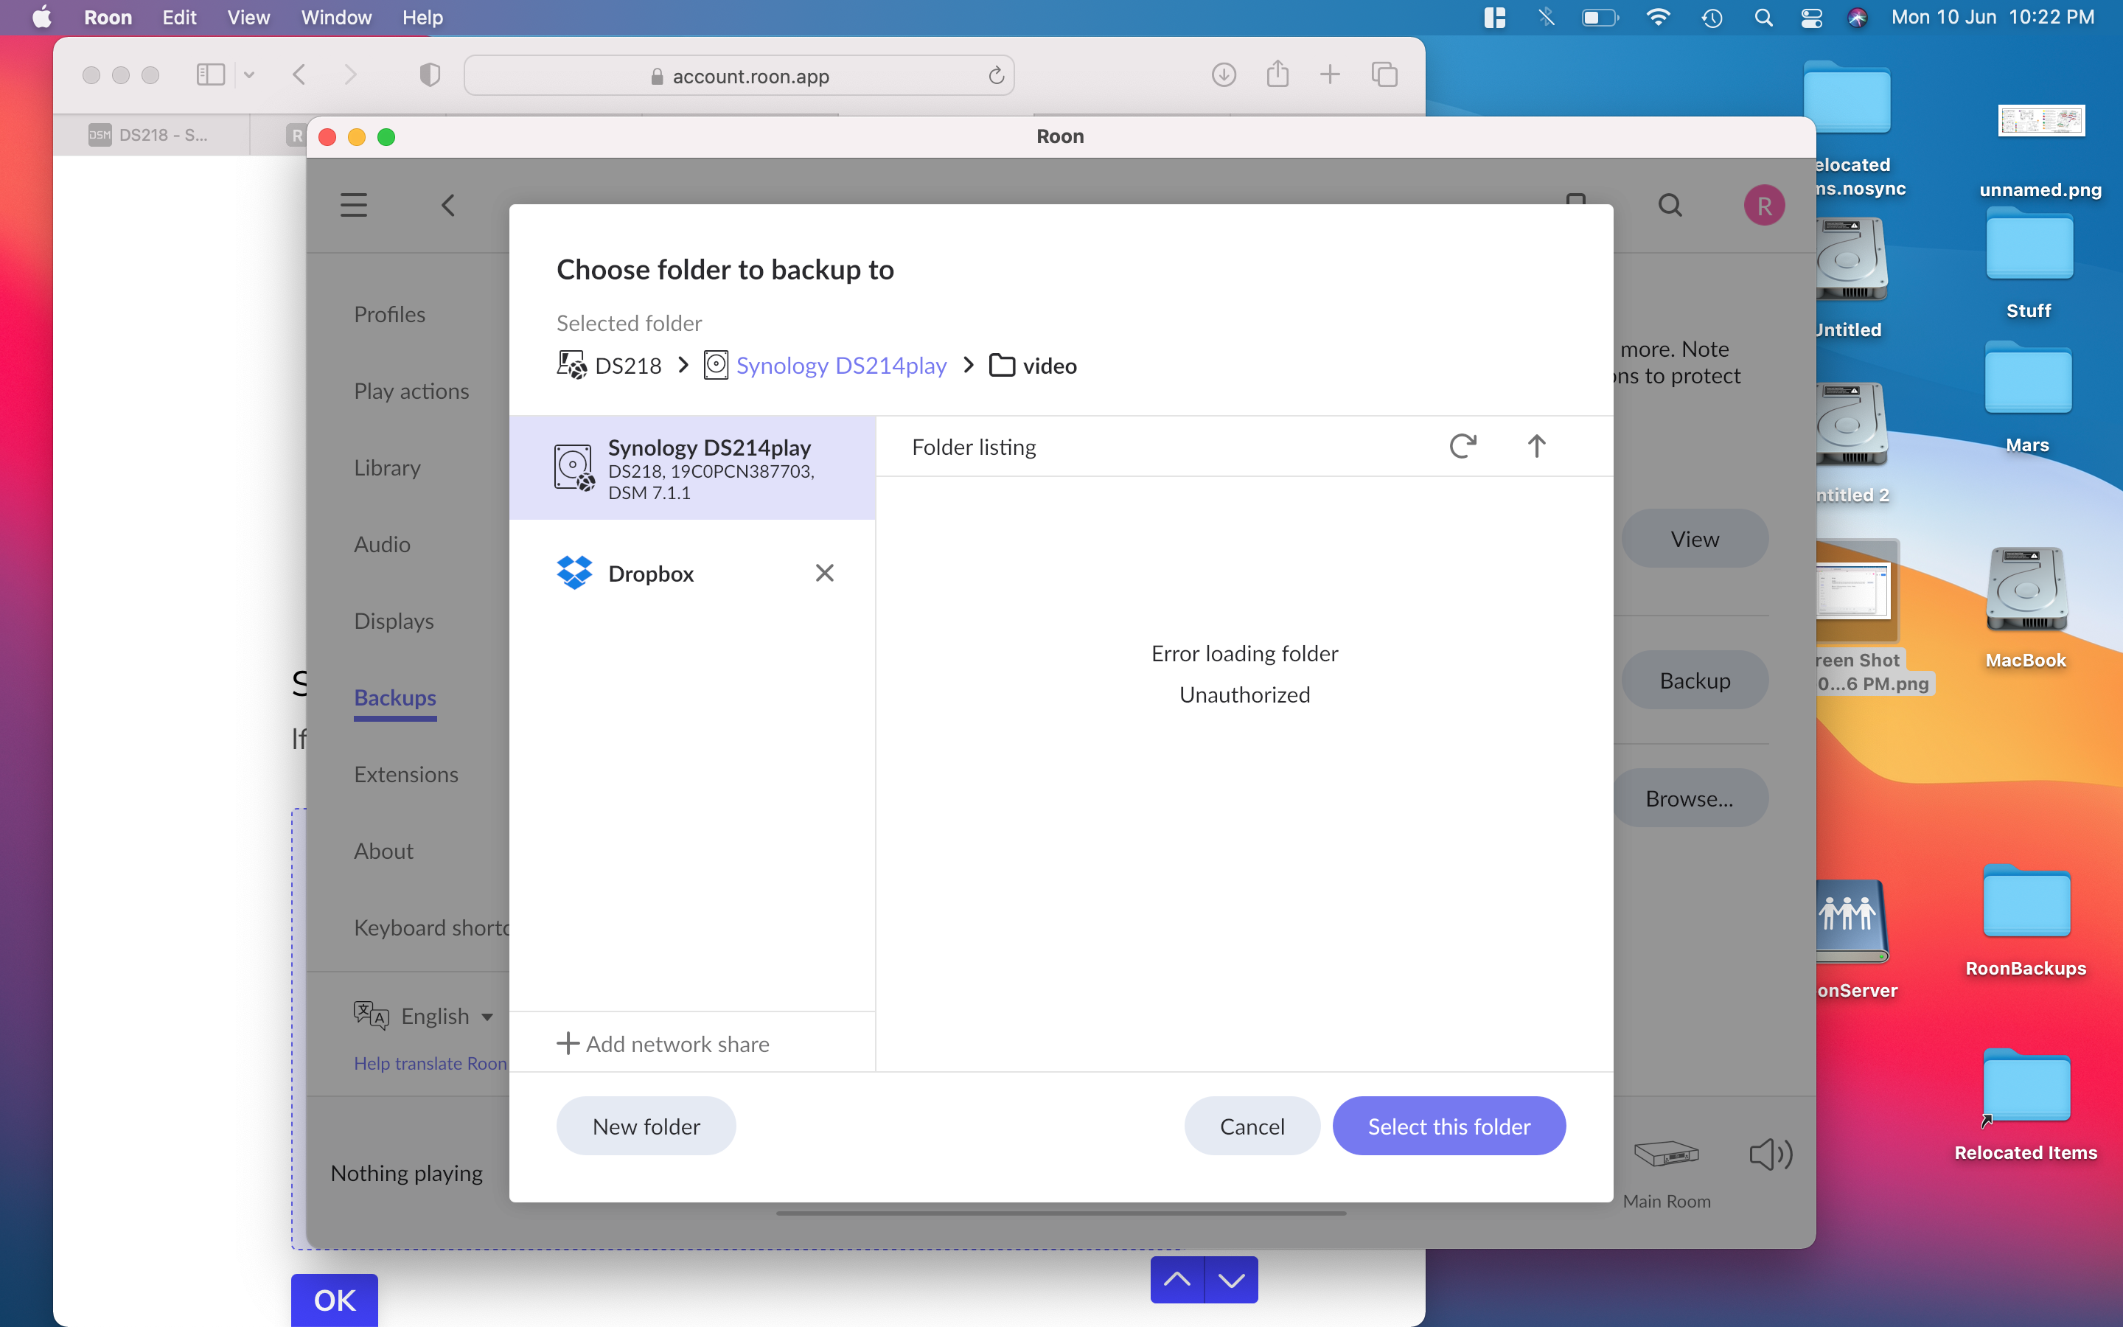Click the Browse... button

click(x=1689, y=798)
